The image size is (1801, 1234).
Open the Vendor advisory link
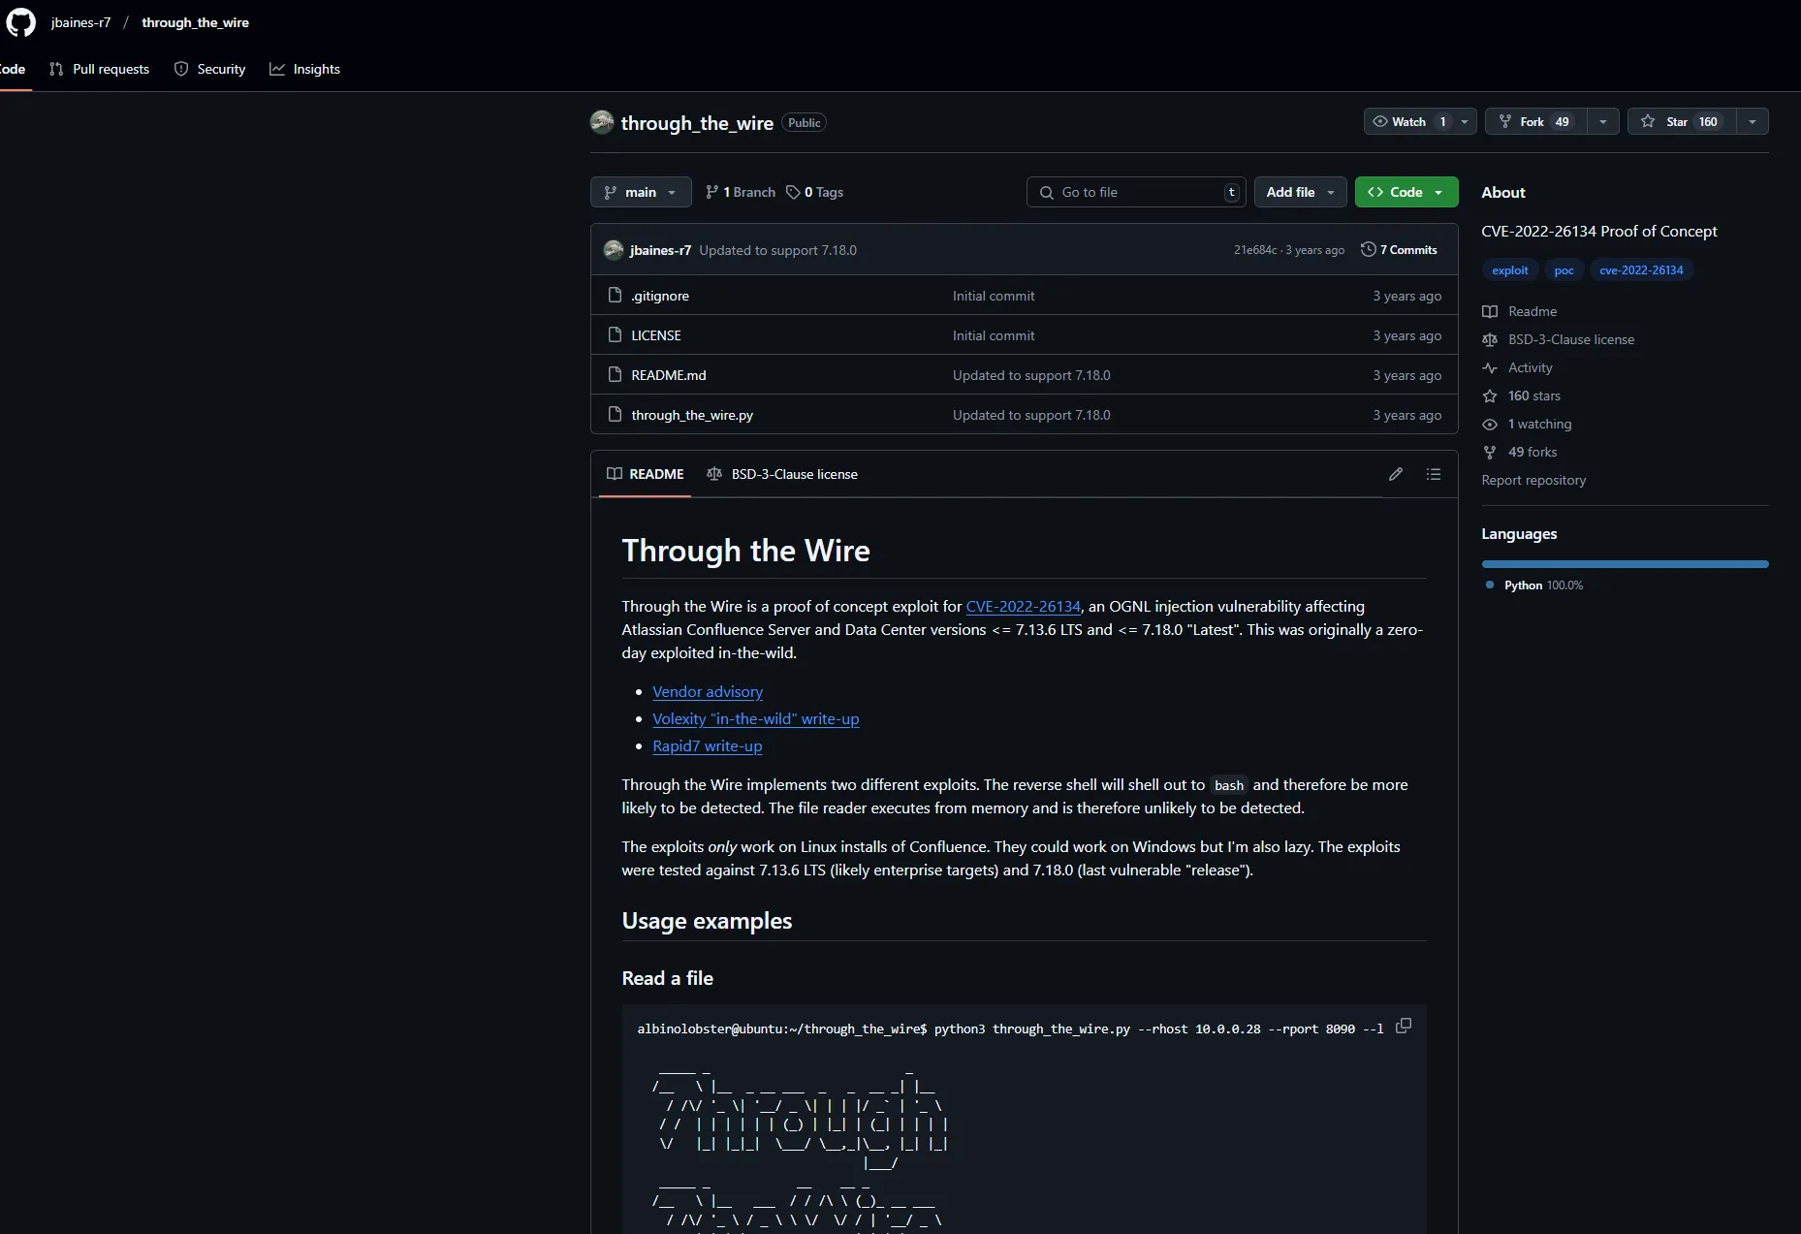point(708,691)
